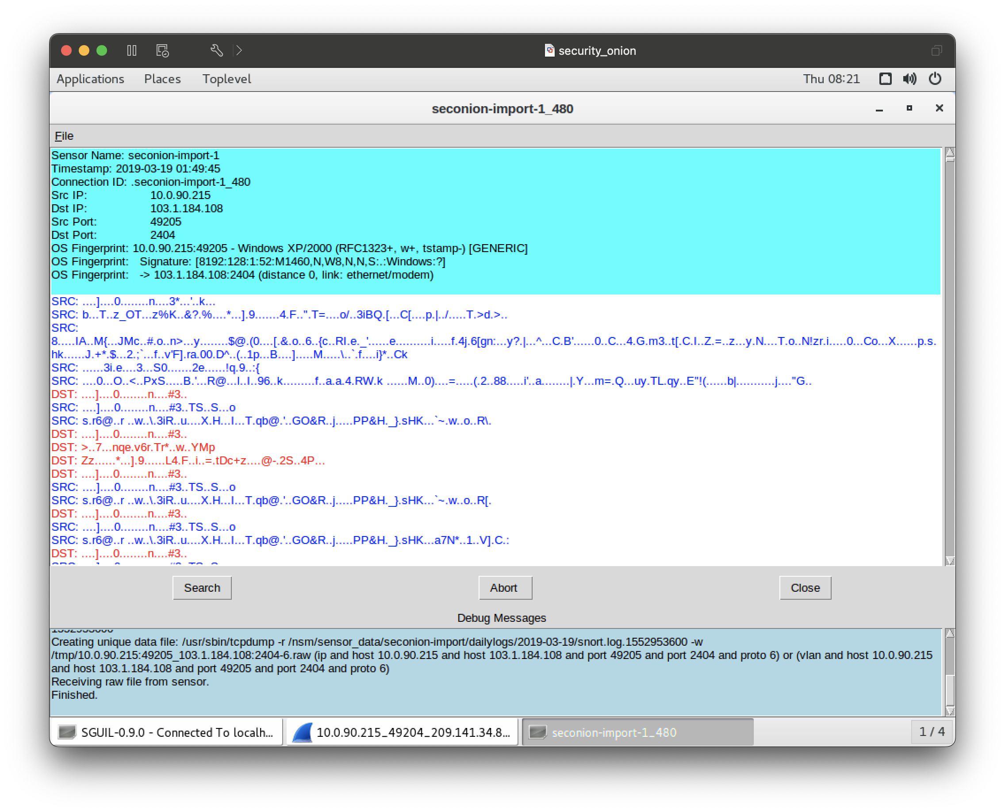
Task: Click the 'SRC: b...T..z_OT...z%K' line
Action: 279,315
